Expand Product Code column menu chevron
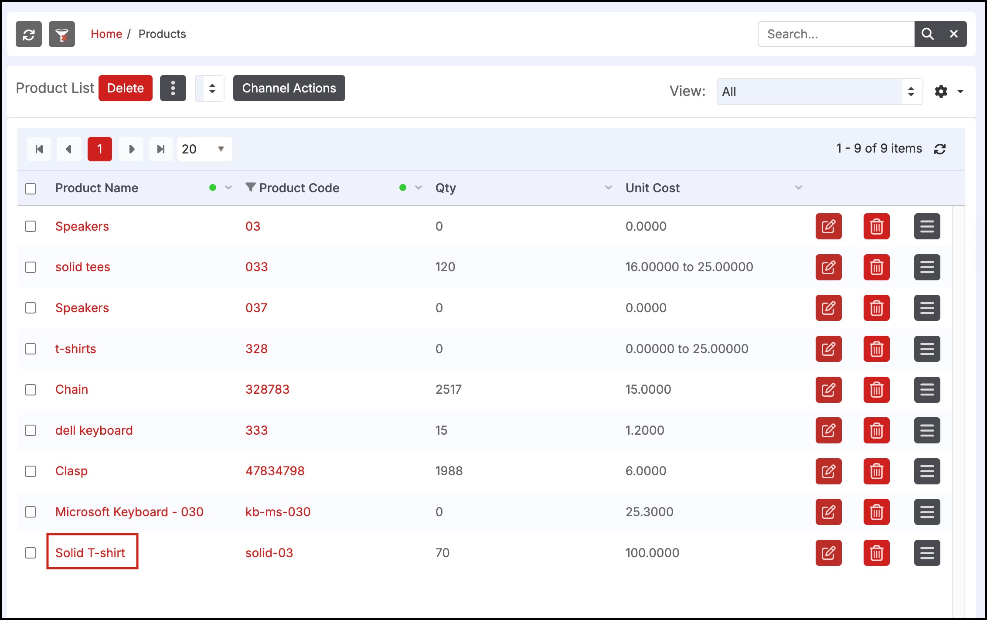Viewport: 987px width, 620px height. point(419,188)
